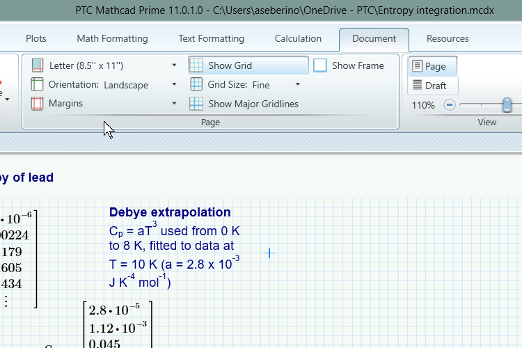Open the Math Formatting tab
The width and height of the screenshot is (522, 348).
click(112, 38)
